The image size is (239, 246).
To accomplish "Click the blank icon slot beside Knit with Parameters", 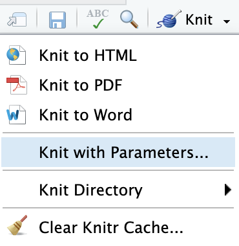I will (16, 152).
